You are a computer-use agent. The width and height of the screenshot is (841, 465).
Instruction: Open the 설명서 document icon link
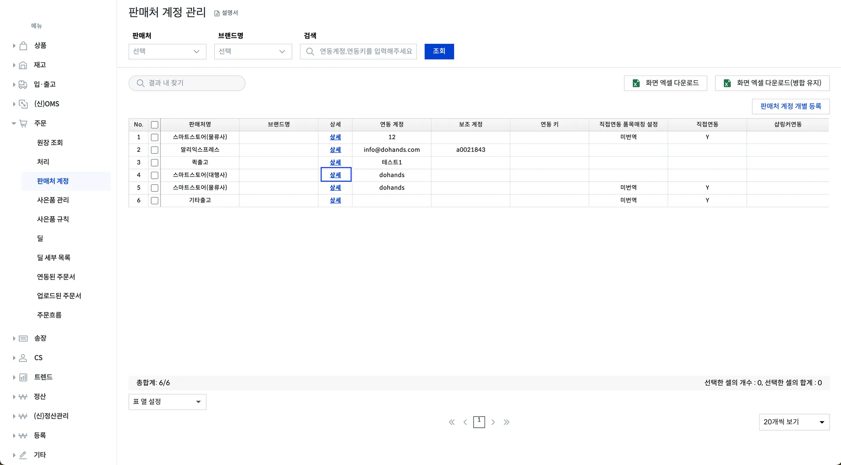(x=217, y=13)
